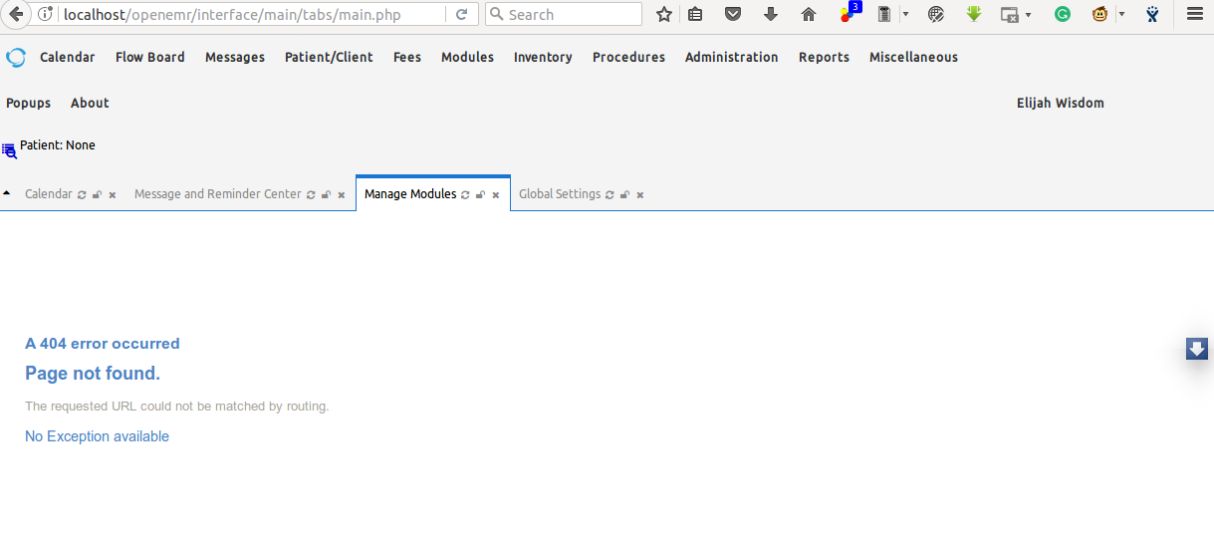Viewport: 1214px width, 547px height.
Task: Click the clipboard extension icon
Action: [883, 14]
